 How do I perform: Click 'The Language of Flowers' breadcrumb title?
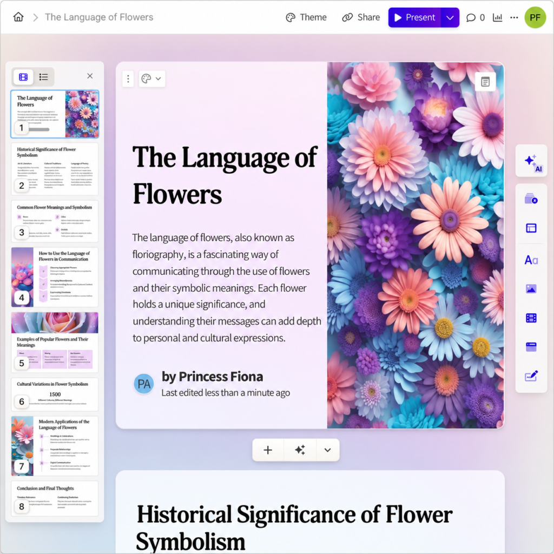coord(99,17)
